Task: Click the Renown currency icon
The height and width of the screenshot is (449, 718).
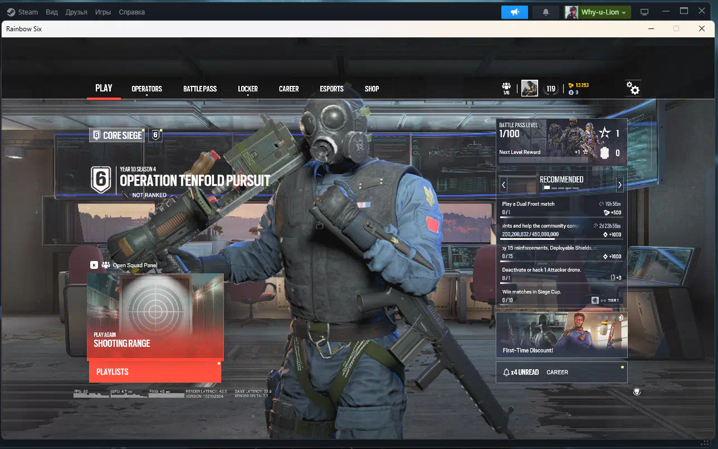Action: 571,85
